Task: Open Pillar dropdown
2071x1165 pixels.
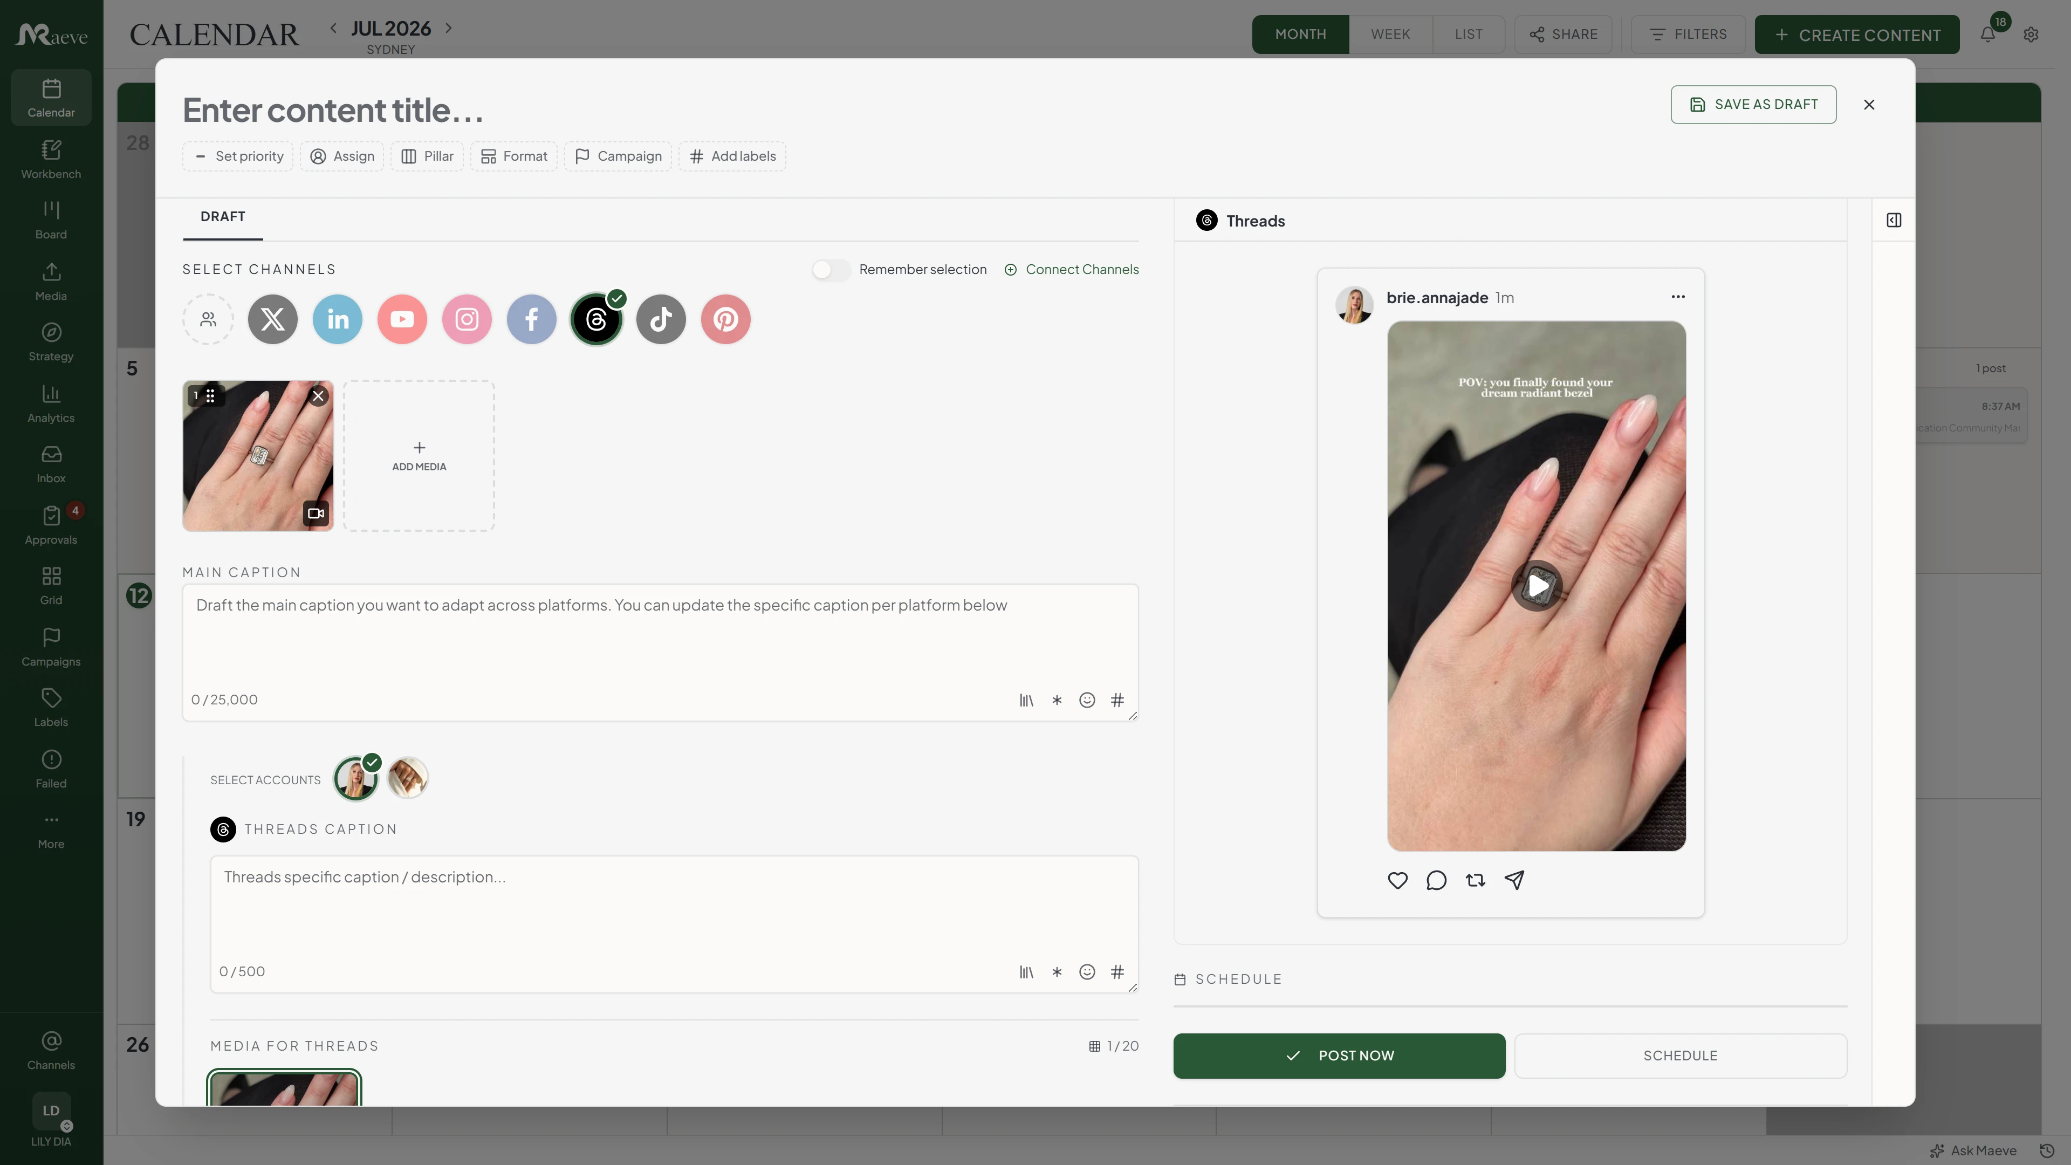Action: pos(427,156)
